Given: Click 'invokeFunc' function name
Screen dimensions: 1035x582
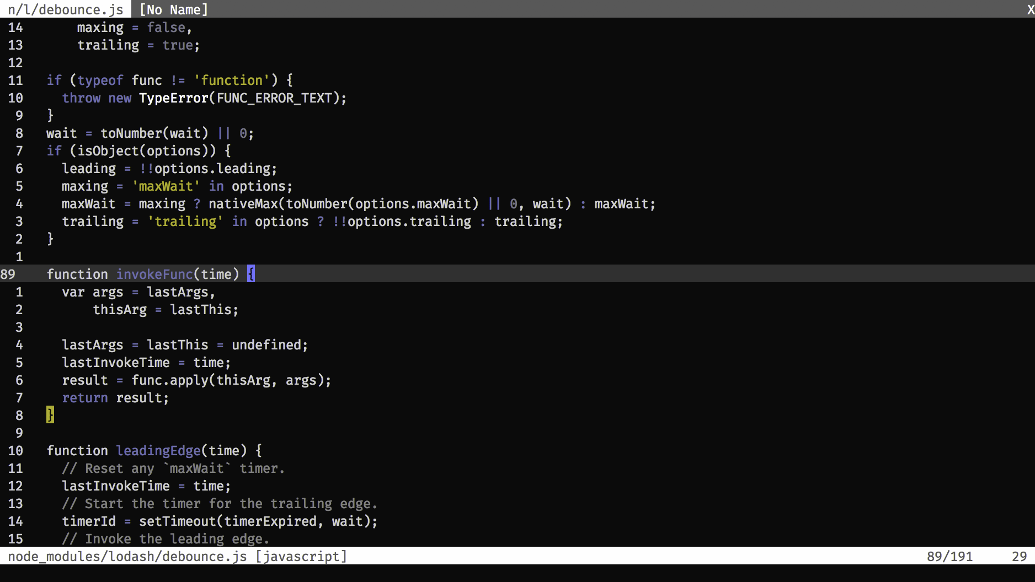Looking at the screenshot, I should [154, 274].
